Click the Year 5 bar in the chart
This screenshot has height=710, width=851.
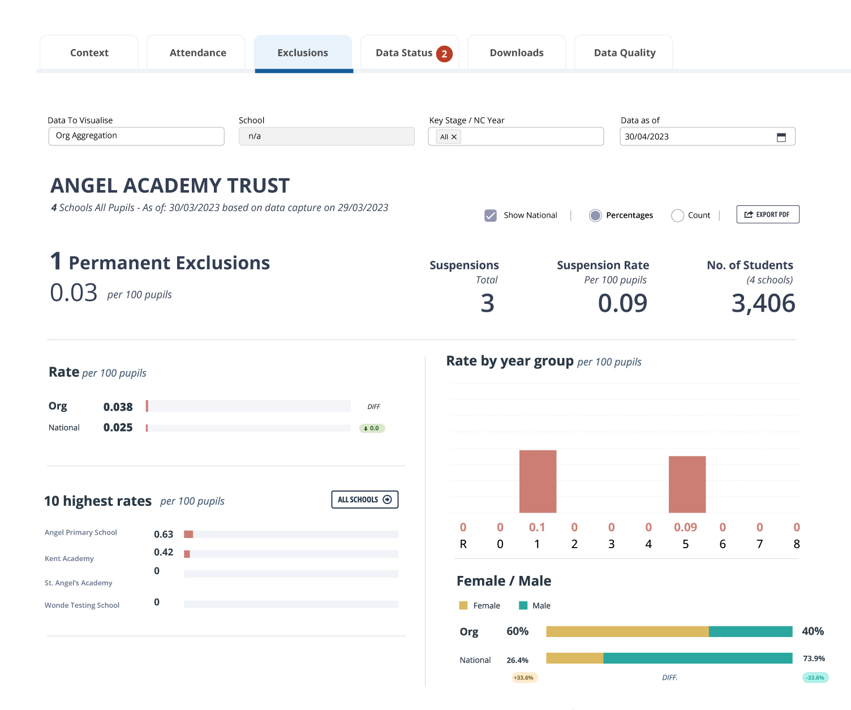point(687,484)
